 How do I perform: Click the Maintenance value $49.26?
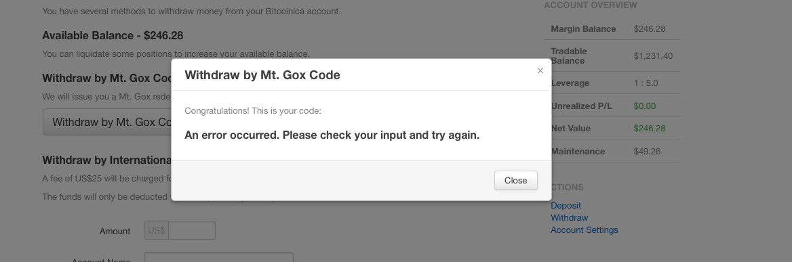(647, 151)
